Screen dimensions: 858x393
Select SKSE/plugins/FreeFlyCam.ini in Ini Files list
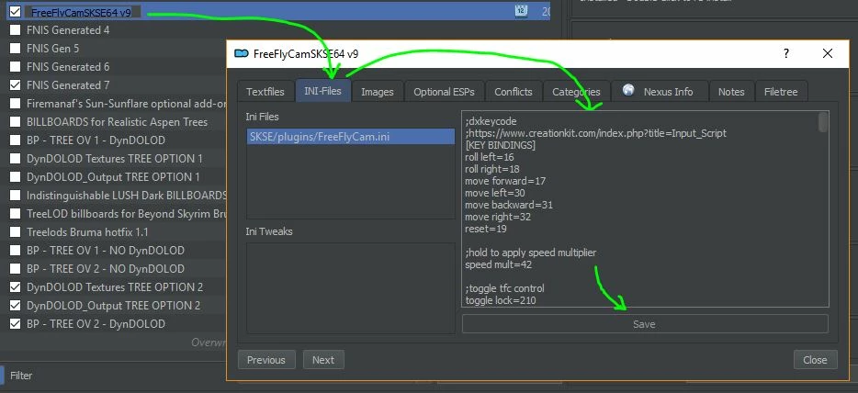pyautogui.click(x=350, y=137)
